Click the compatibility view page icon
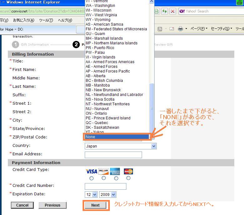The width and height of the screenshot is (244, 215). tap(156, 11)
